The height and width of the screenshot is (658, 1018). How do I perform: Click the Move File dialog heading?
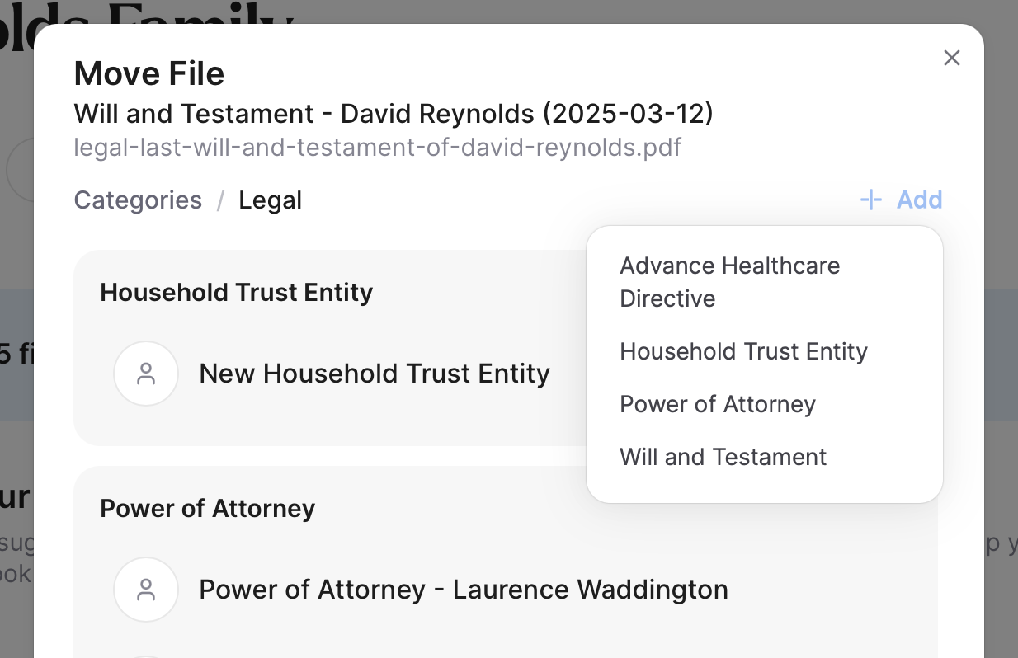pyautogui.click(x=149, y=73)
